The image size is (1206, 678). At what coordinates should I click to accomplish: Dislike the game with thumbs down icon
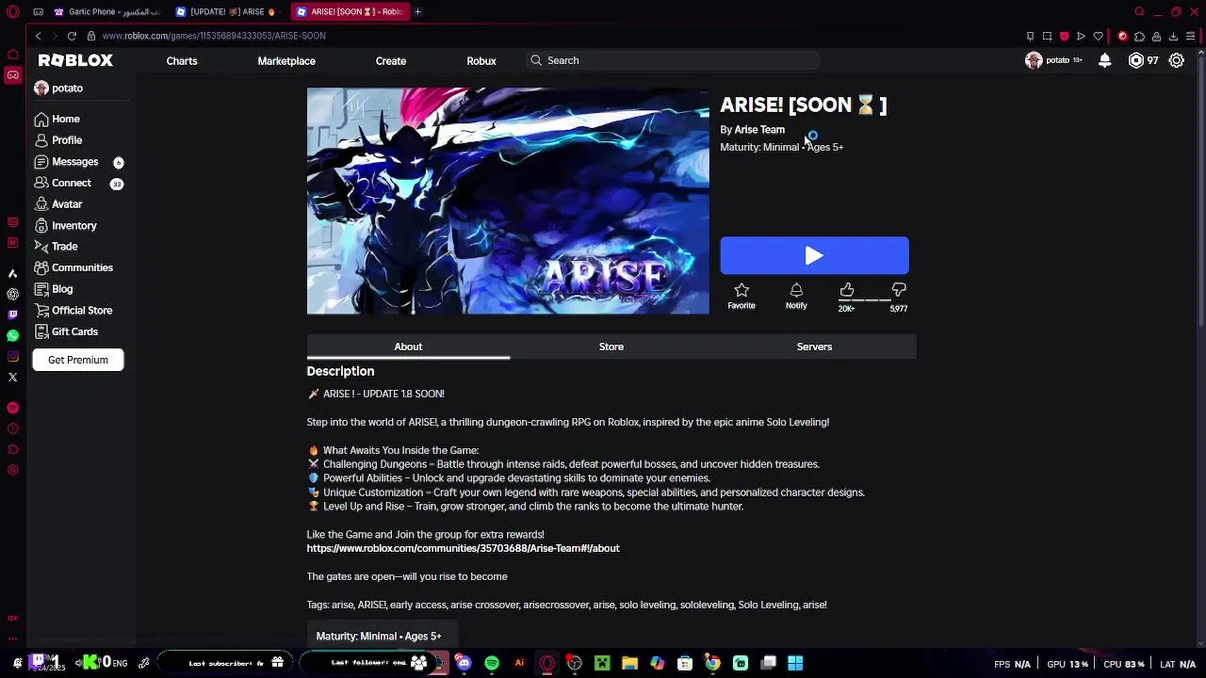point(899,290)
